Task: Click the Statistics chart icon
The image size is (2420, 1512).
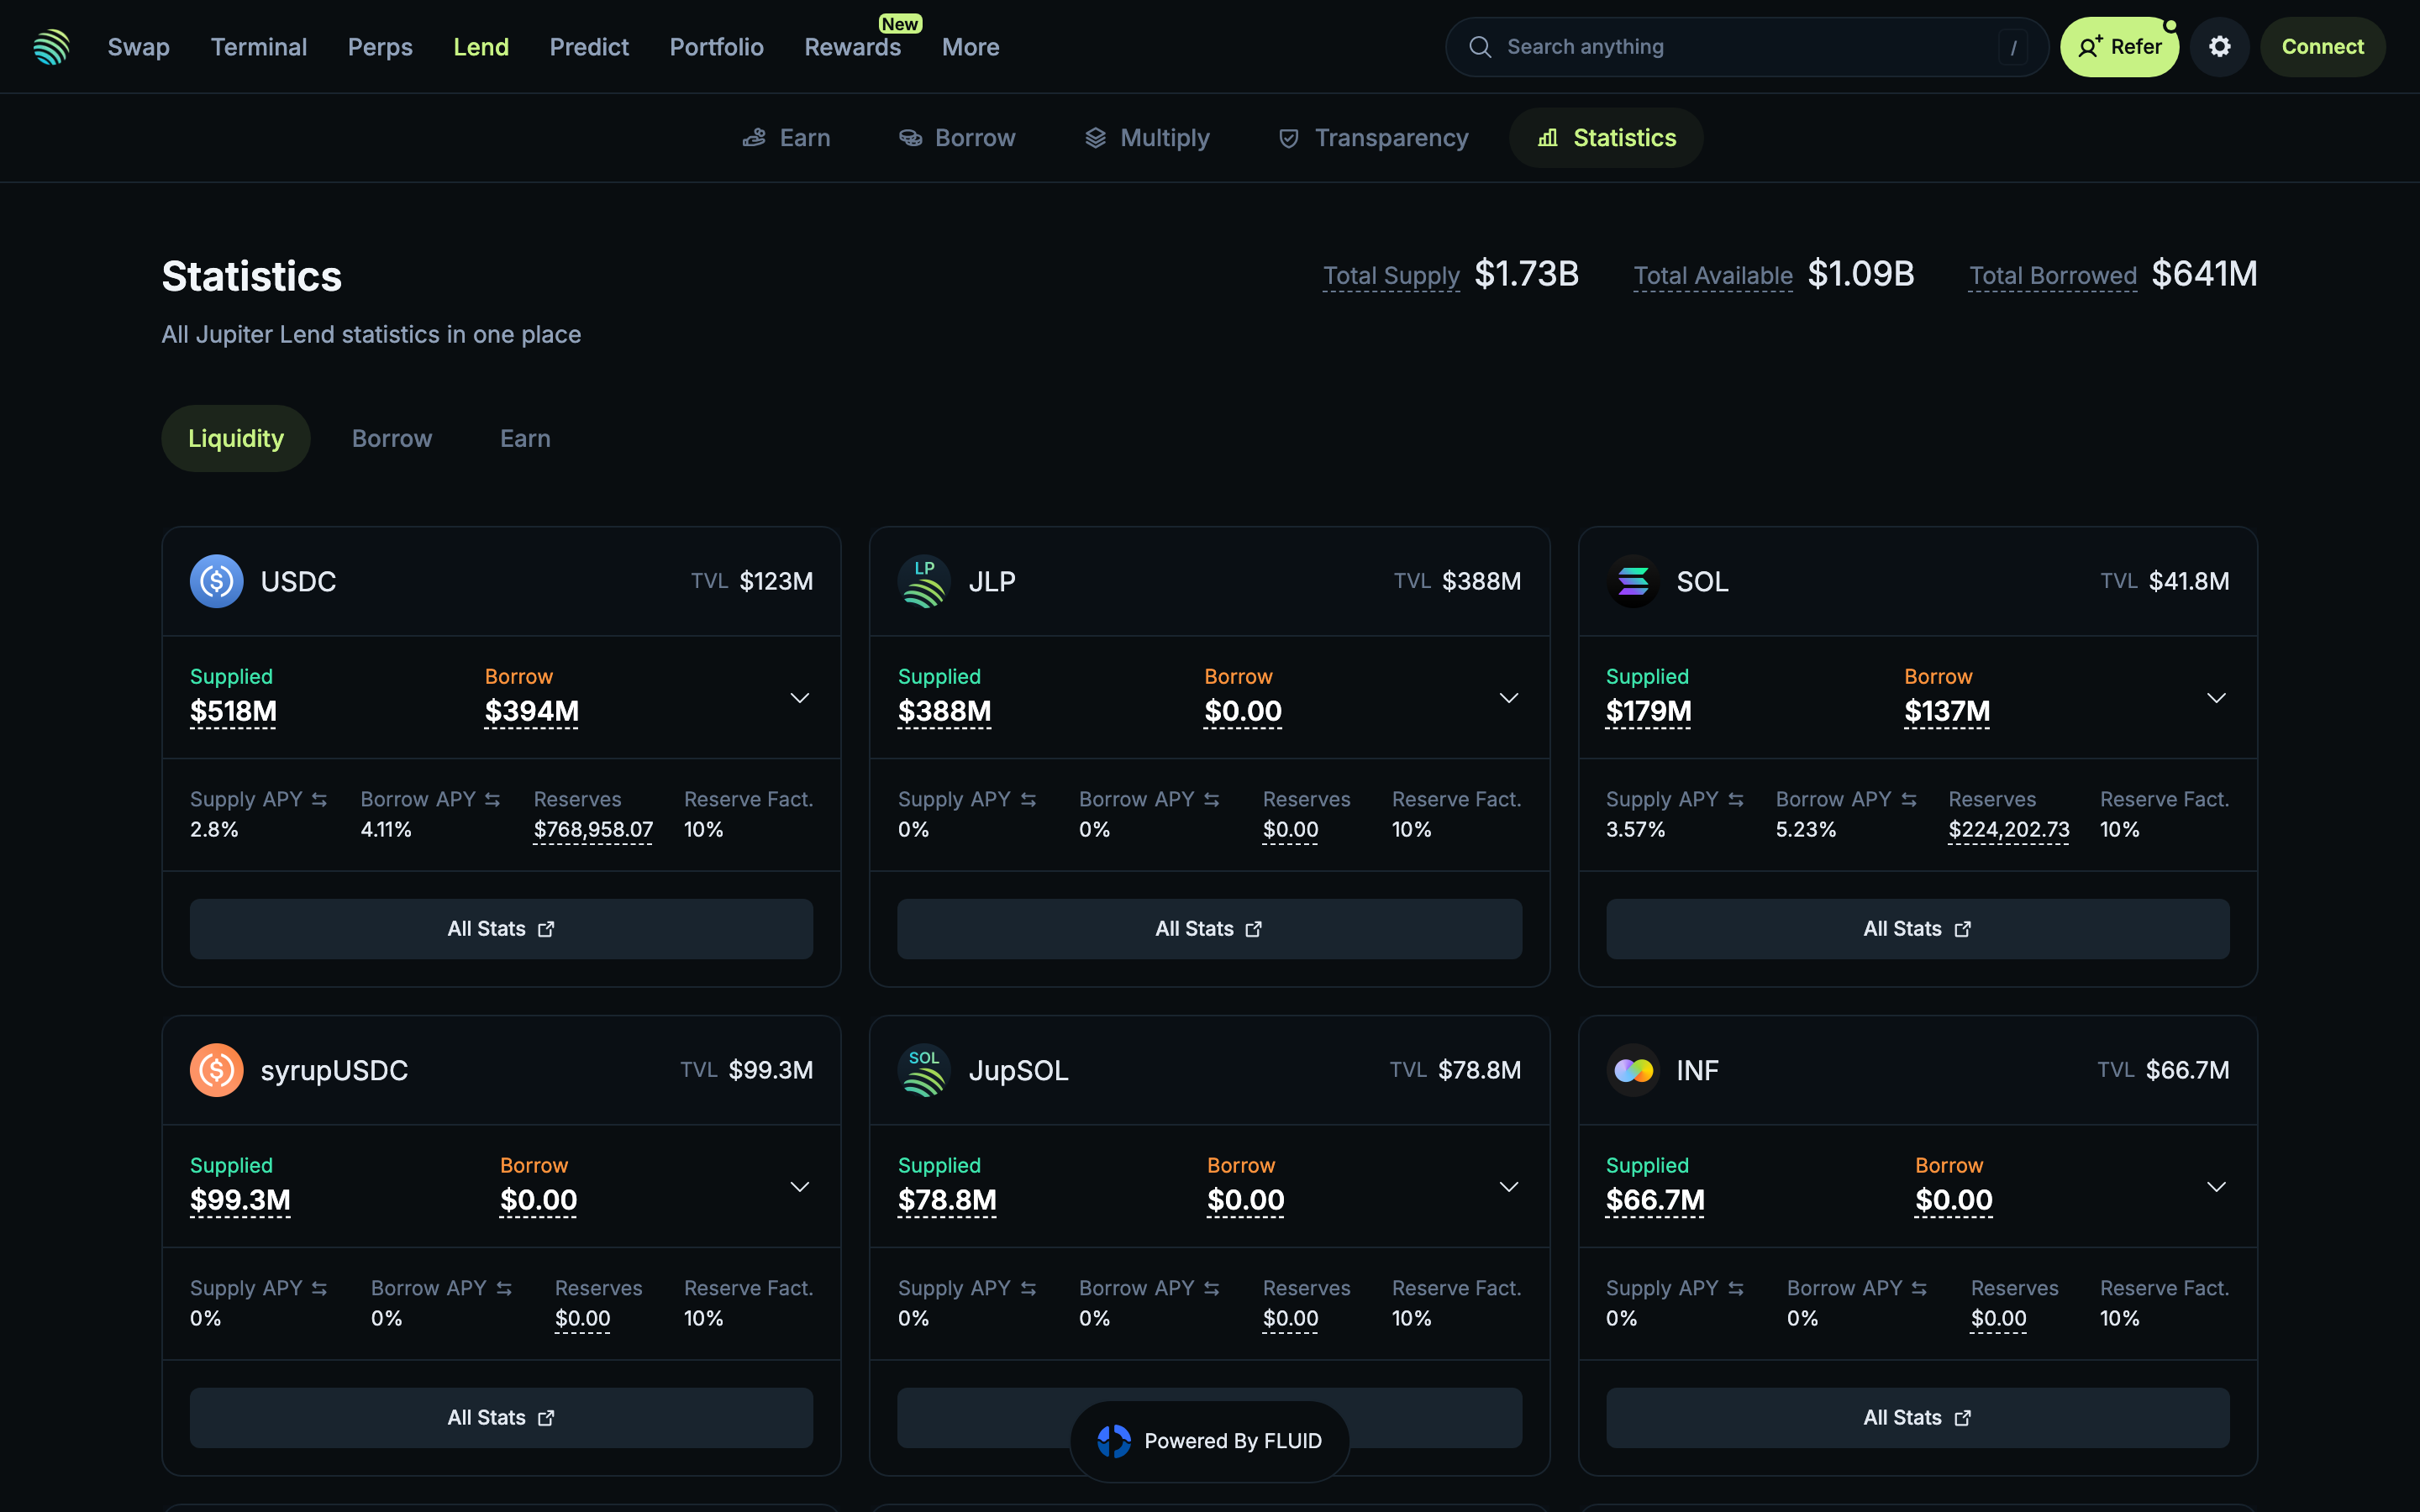Action: coord(1547,138)
